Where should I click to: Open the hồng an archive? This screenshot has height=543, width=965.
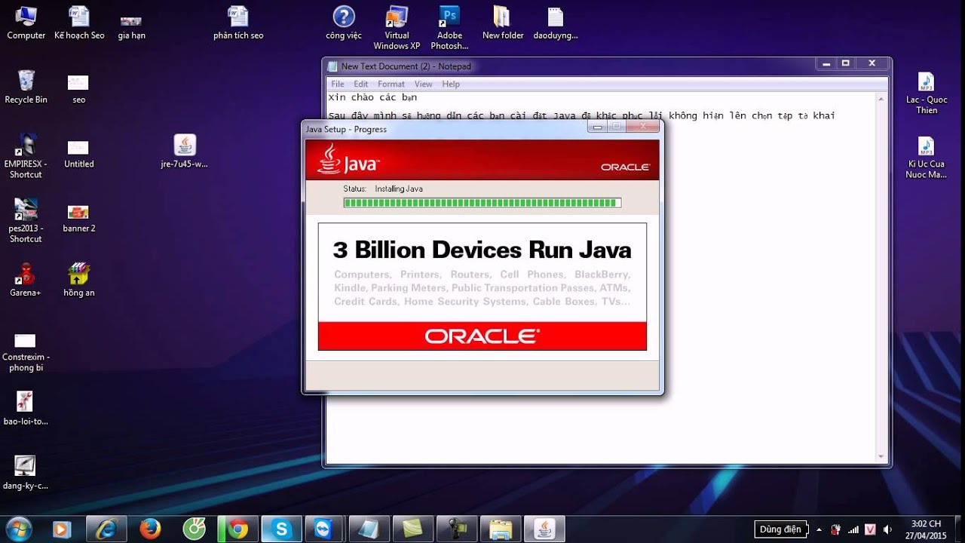coord(78,280)
